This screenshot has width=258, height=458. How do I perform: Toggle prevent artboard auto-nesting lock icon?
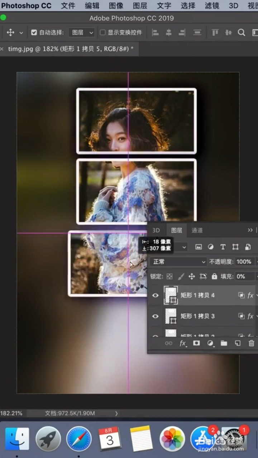point(203,277)
